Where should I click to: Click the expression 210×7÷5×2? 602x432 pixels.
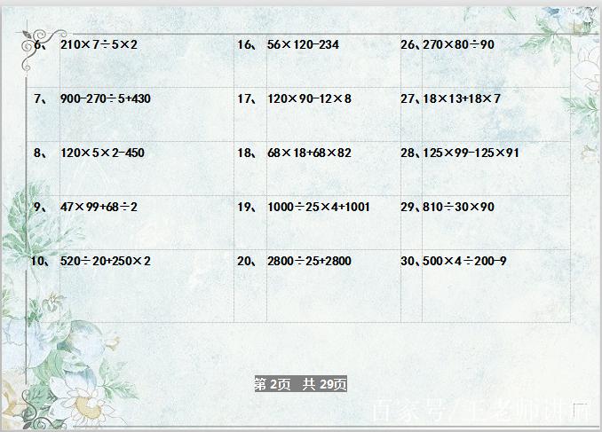(x=99, y=44)
